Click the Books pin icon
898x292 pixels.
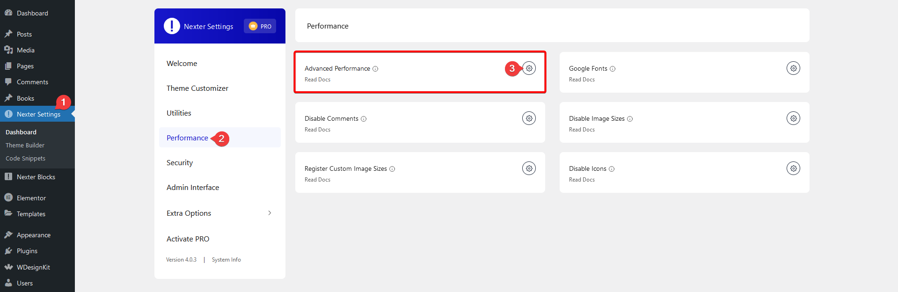(8, 98)
